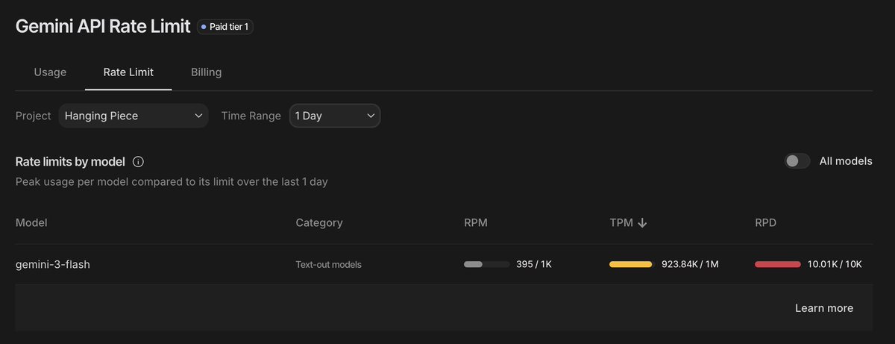Switch to the Billing tab
Image resolution: width=895 pixels, height=344 pixels.
pyautogui.click(x=206, y=72)
